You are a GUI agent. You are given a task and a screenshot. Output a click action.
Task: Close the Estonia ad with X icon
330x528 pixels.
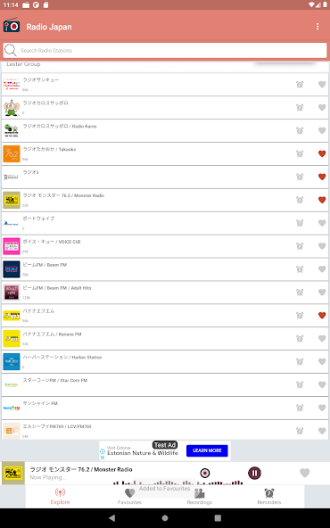103,458
